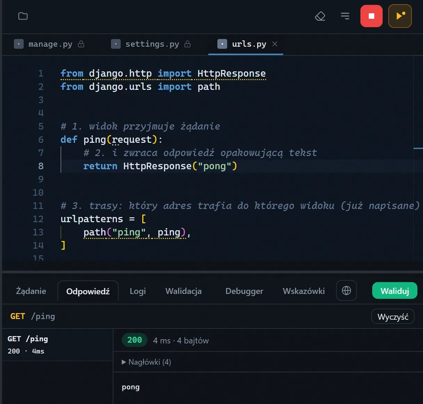Screen dimensions: 423x404
Task: Open the Debugger tab
Action: point(244,291)
